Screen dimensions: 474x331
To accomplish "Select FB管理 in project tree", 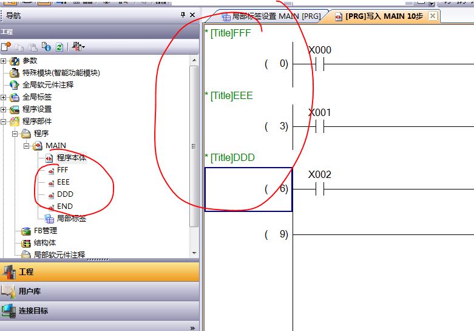I will [x=45, y=231].
